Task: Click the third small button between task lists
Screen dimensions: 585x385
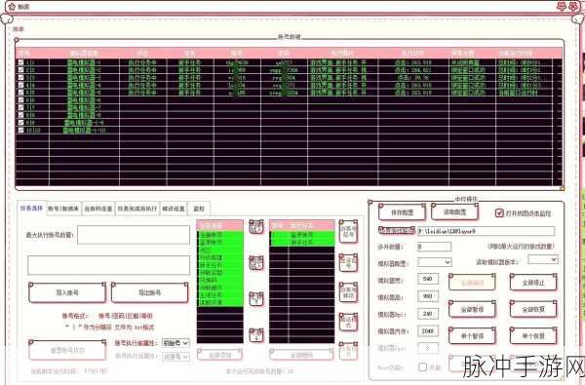Action: (x=256, y=299)
